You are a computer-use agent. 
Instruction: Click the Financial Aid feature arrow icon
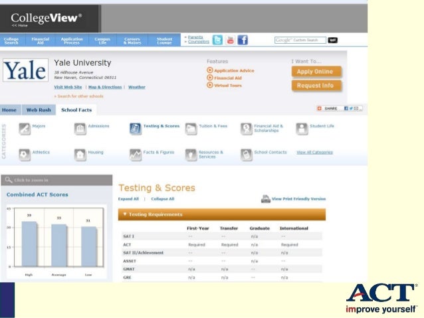click(x=210, y=78)
